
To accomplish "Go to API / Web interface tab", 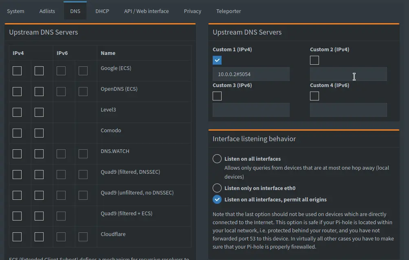I will (x=146, y=11).
